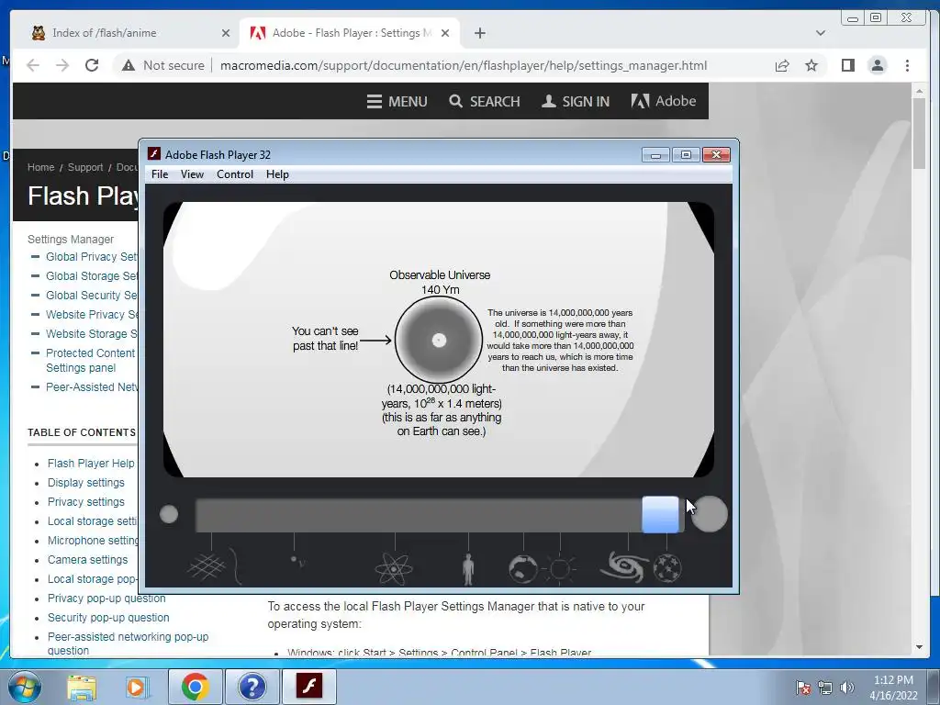Reload the page in Chrome
Image resolution: width=940 pixels, height=705 pixels.
92,65
